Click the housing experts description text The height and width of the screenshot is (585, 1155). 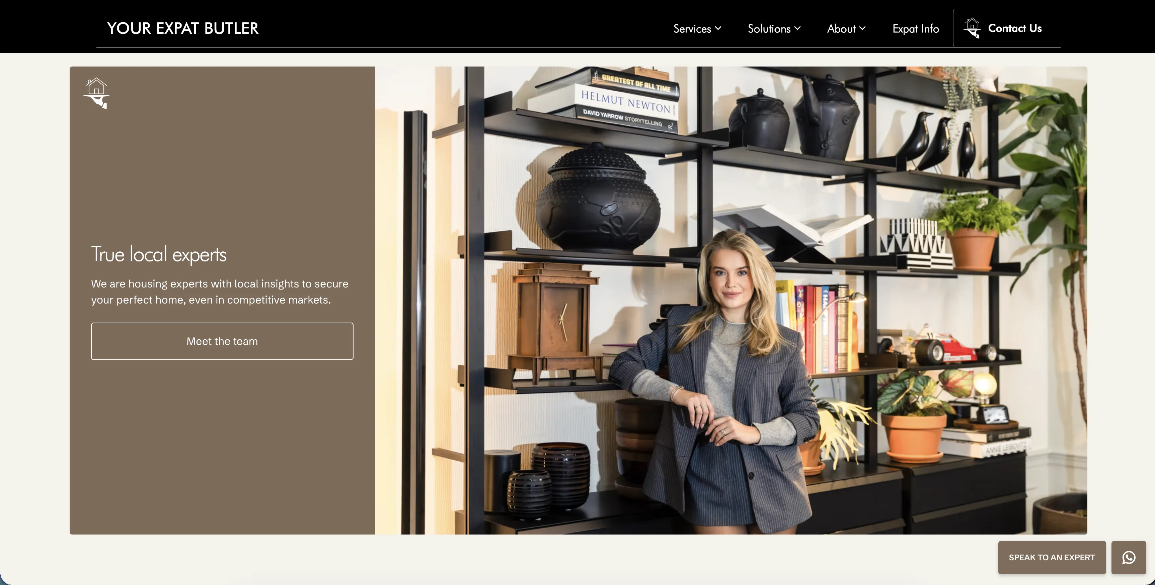coord(219,291)
